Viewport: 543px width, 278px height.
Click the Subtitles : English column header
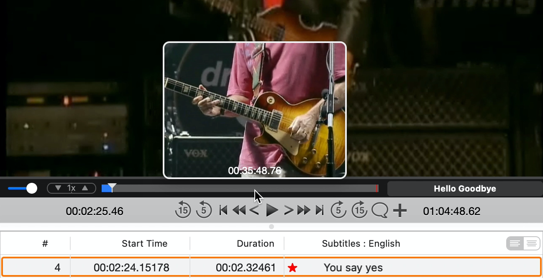click(361, 243)
